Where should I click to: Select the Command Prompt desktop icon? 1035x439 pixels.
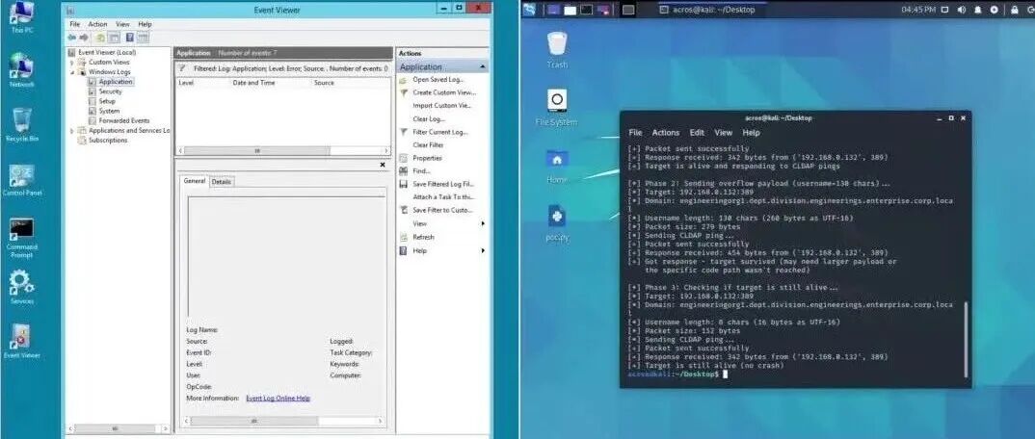coord(22,238)
